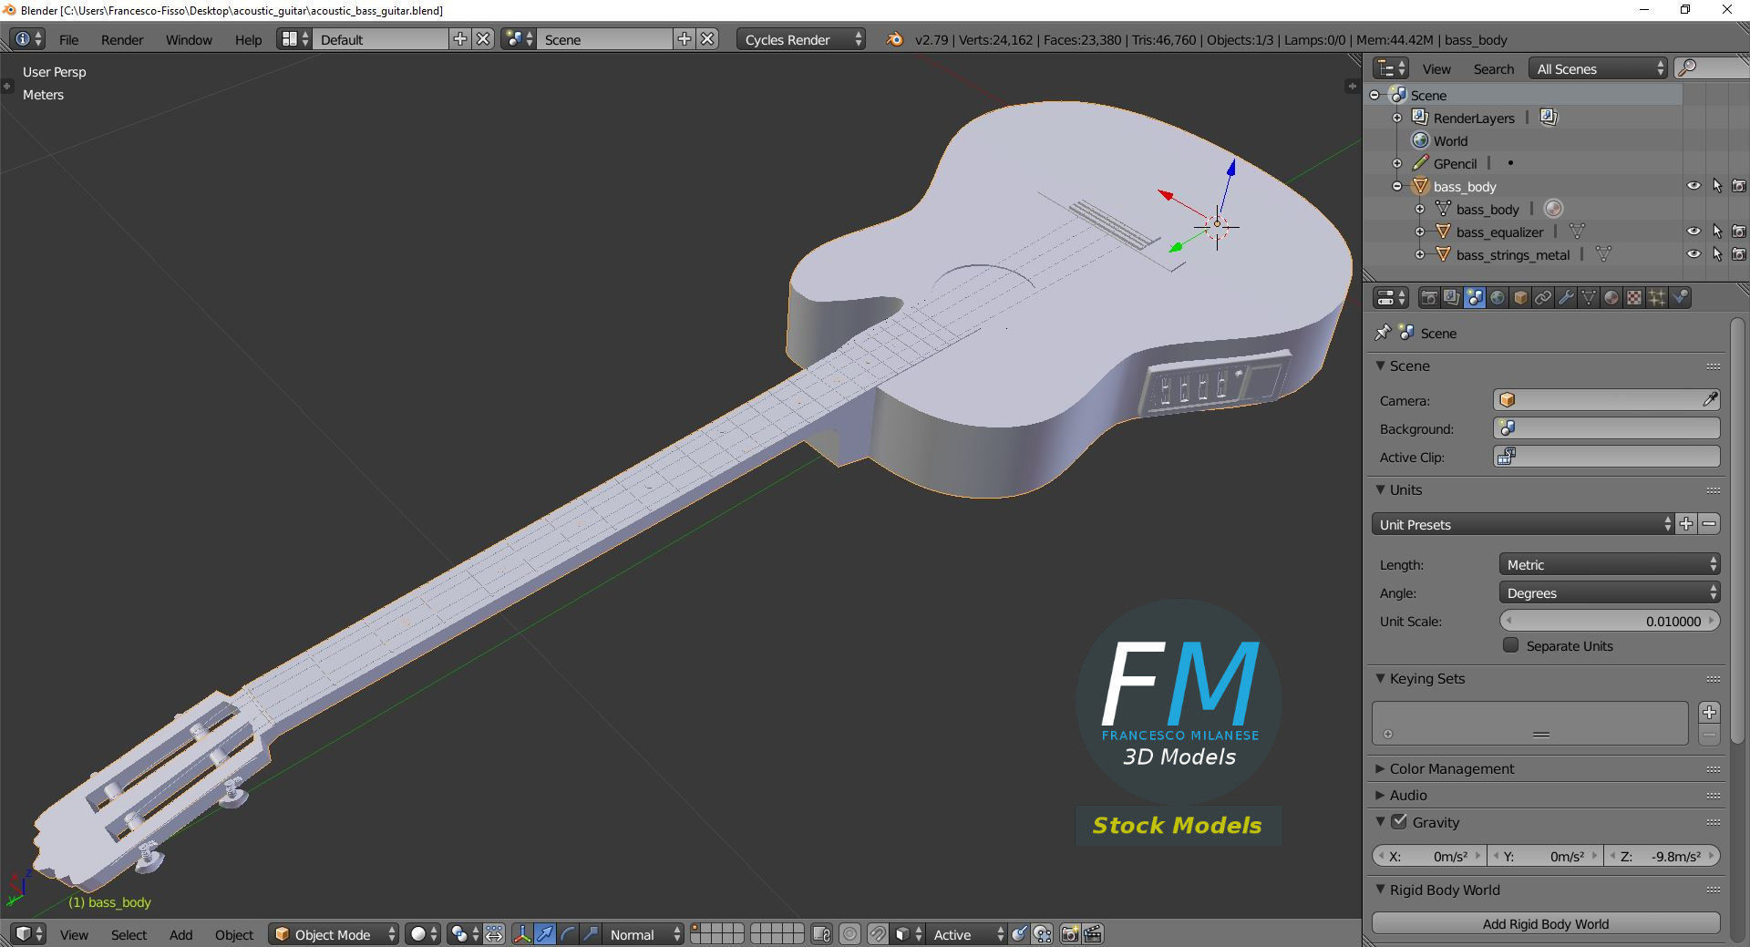Image resolution: width=1750 pixels, height=947 pixels.
Task: Open the Object properties tab (cube icon)
Action: pyautogui.click(x=1520, y=298)
